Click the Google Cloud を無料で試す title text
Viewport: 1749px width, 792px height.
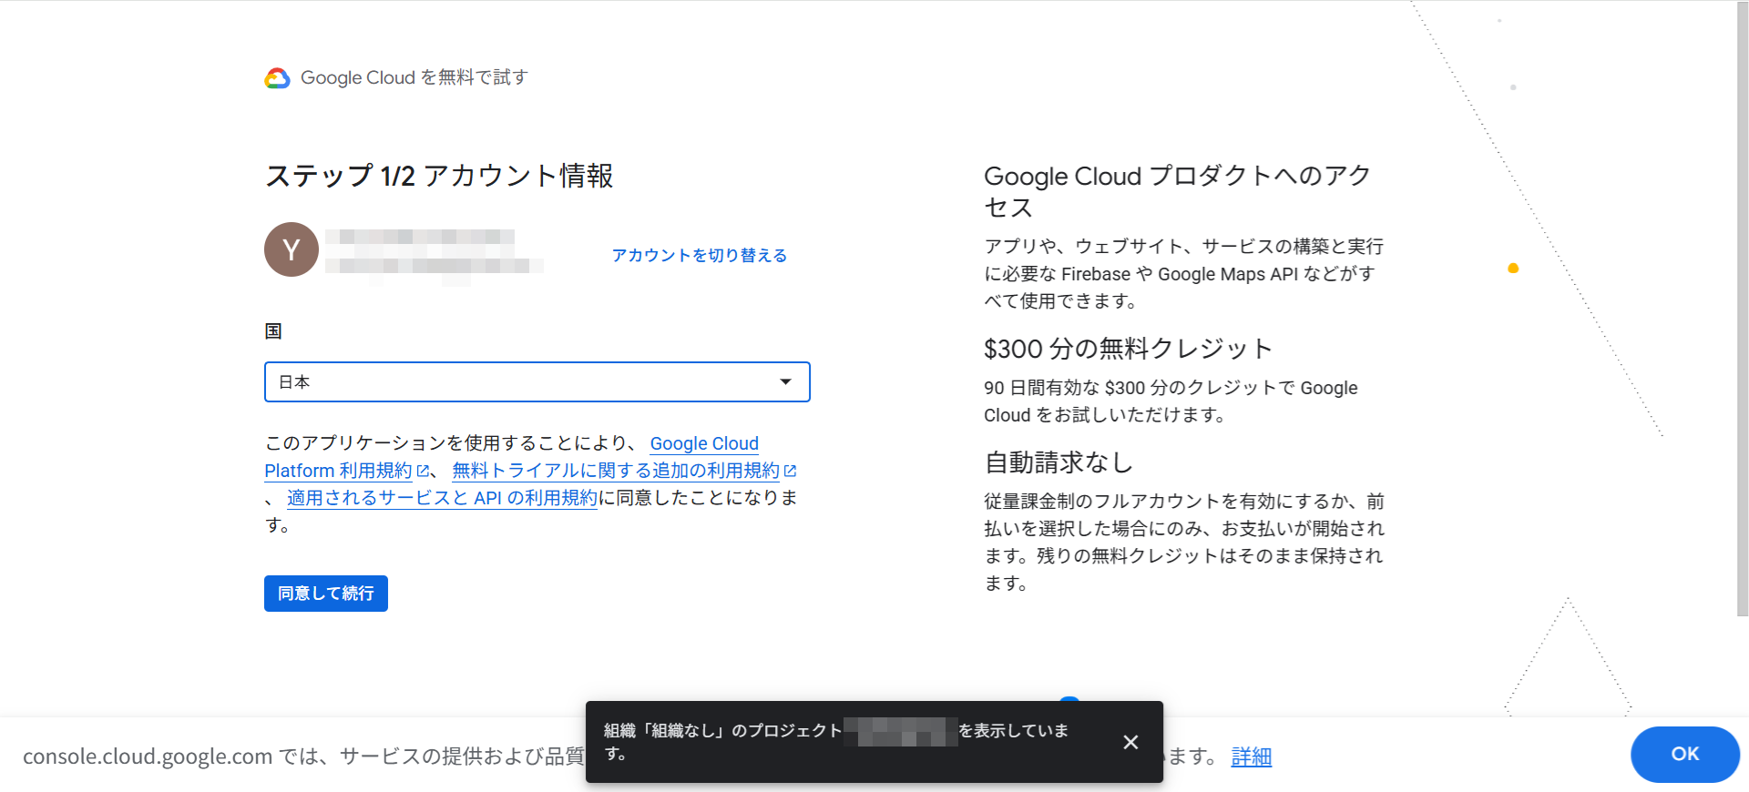click(414, 78)
